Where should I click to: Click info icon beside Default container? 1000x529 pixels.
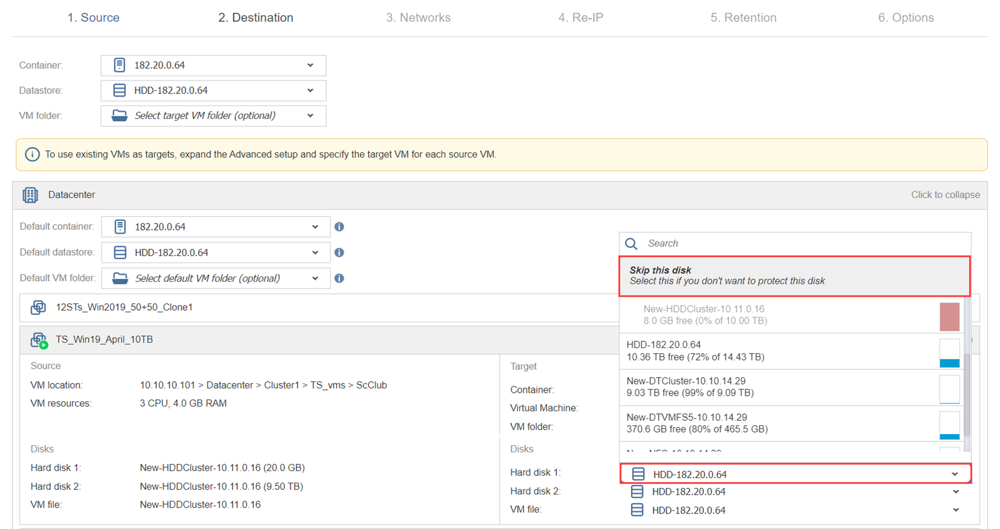click(339, 227)
